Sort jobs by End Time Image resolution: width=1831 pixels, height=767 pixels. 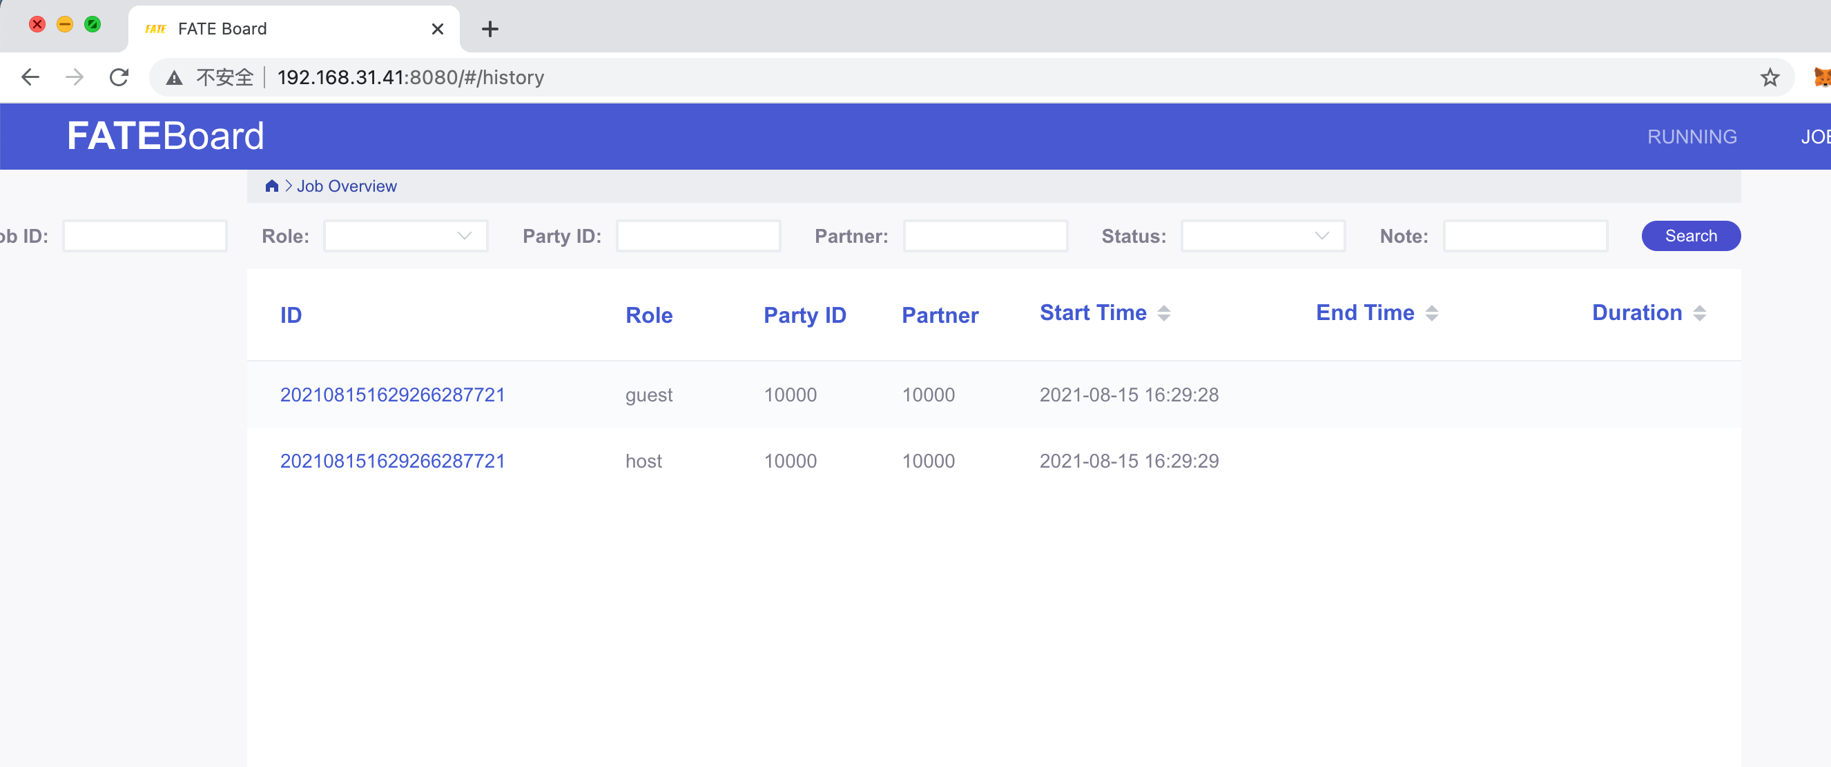pyautogui.click(x=1431, y=313)
